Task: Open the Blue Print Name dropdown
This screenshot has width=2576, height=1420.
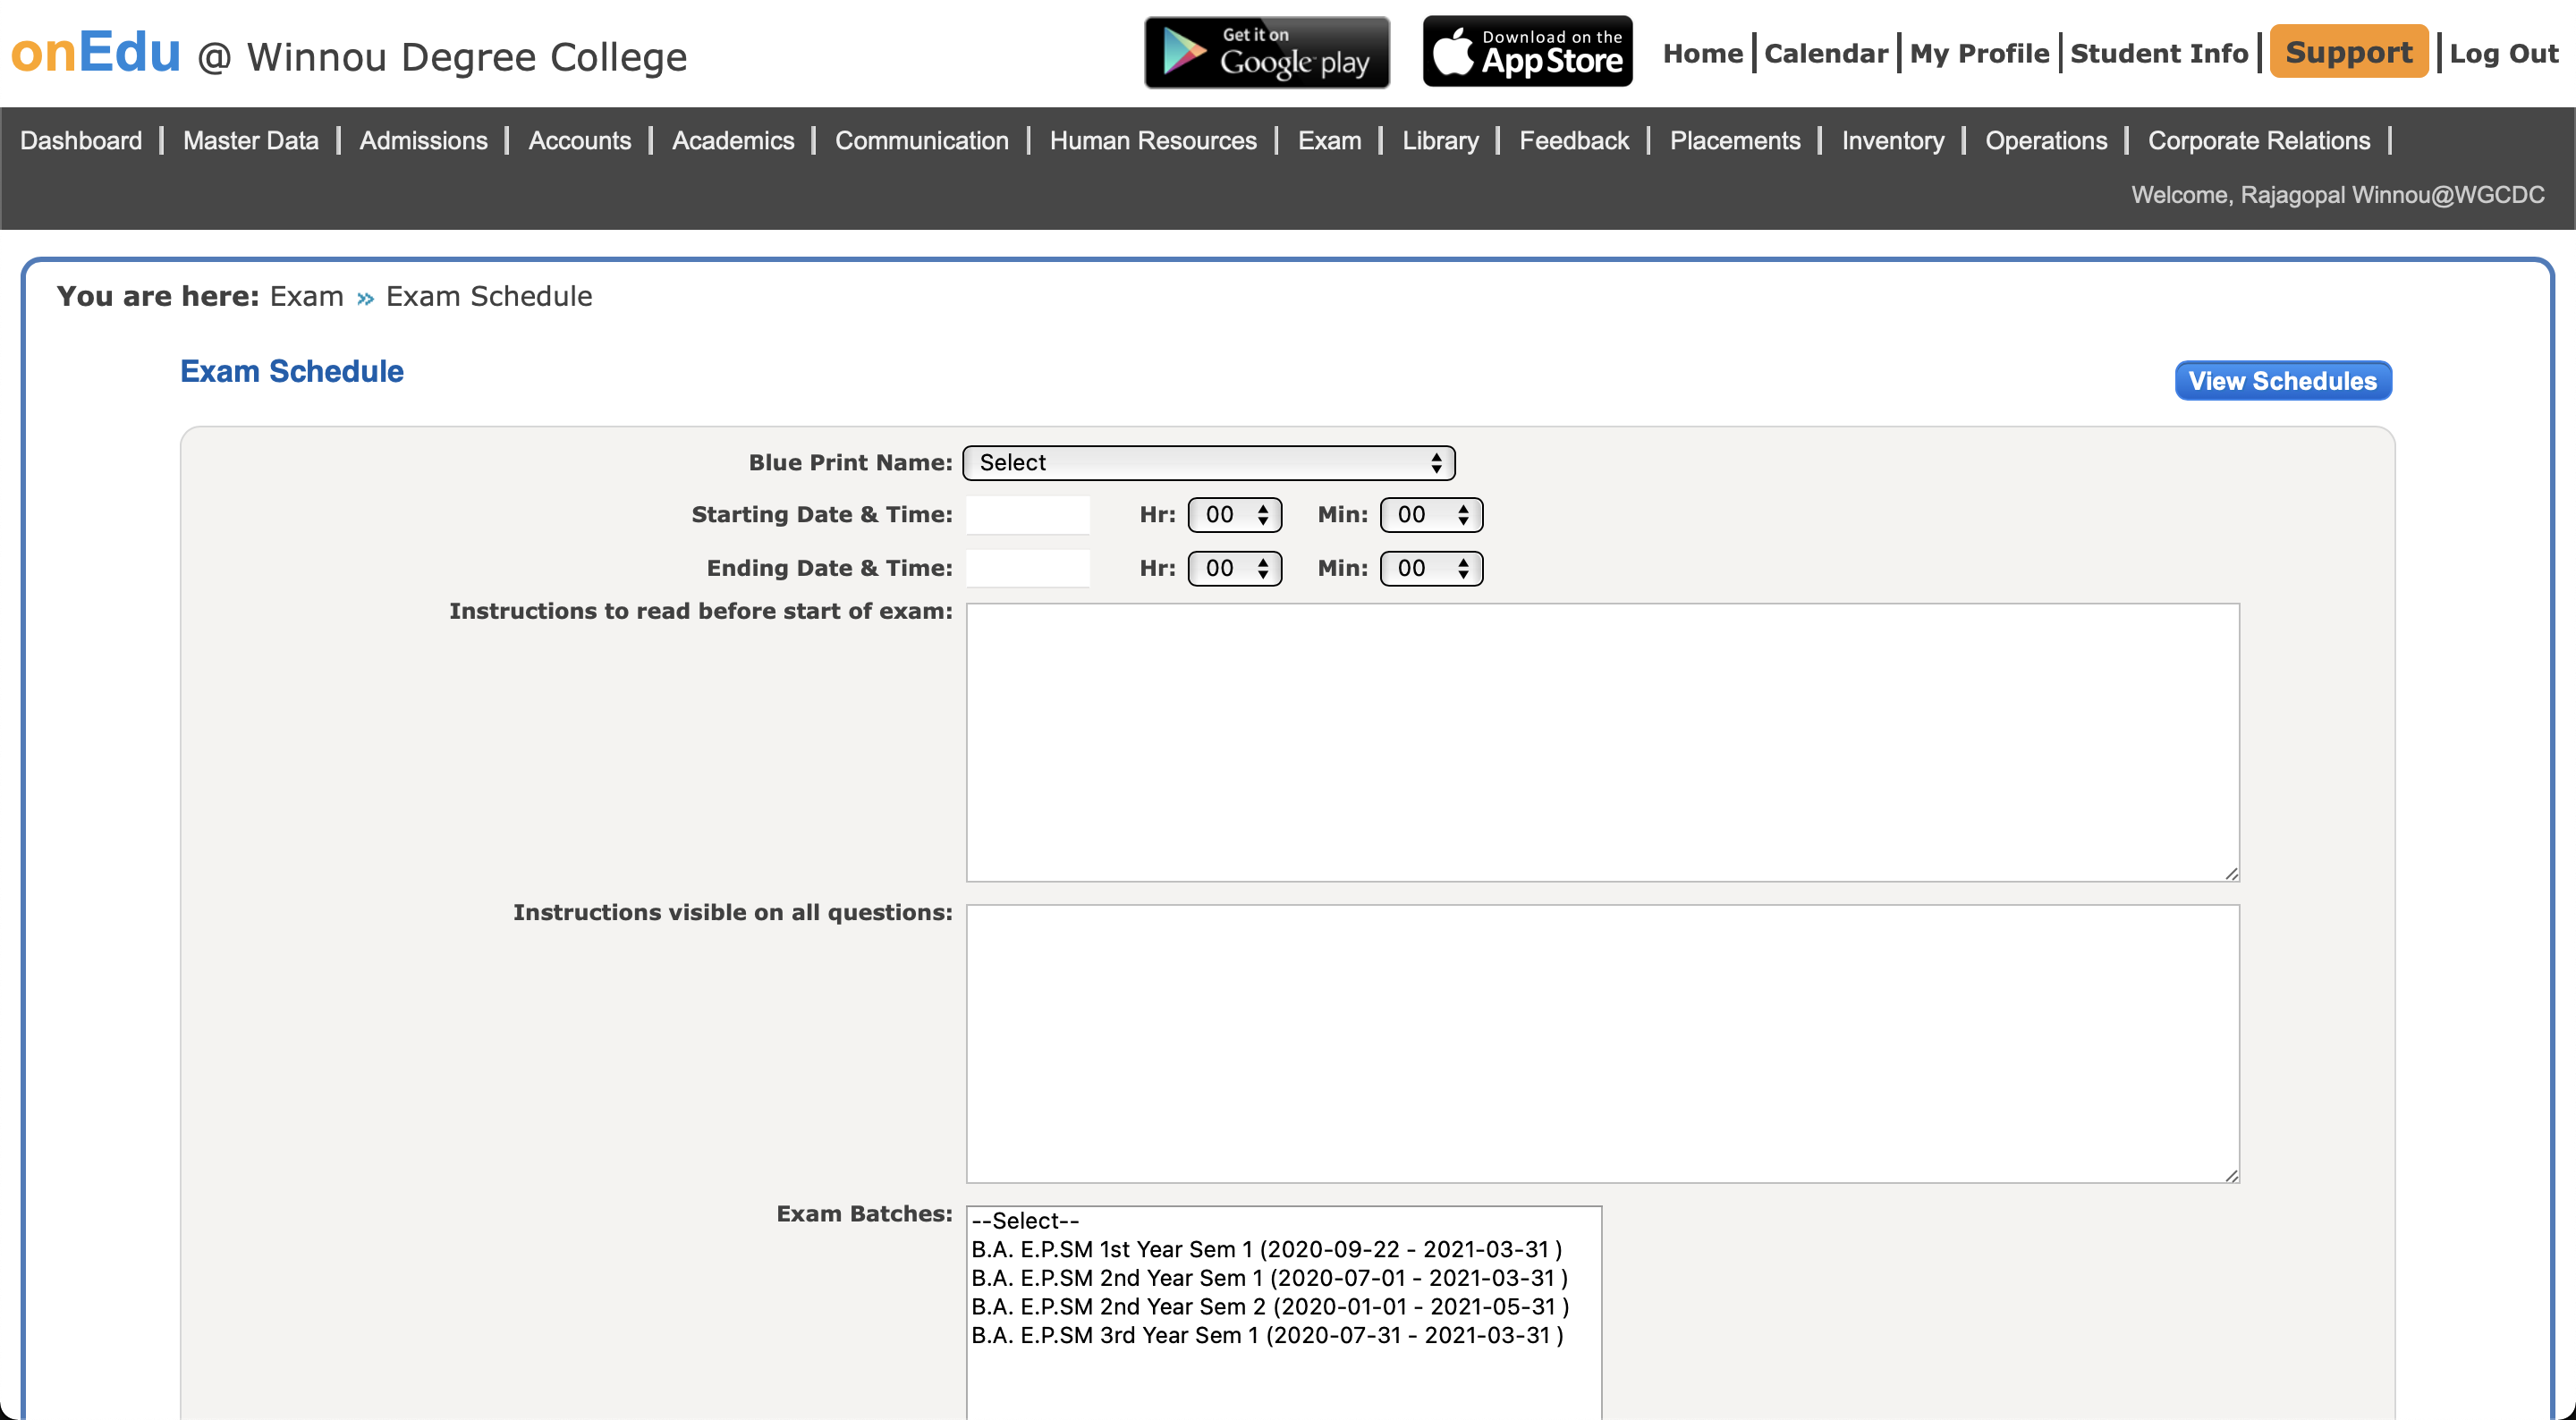Action: 1208,463
